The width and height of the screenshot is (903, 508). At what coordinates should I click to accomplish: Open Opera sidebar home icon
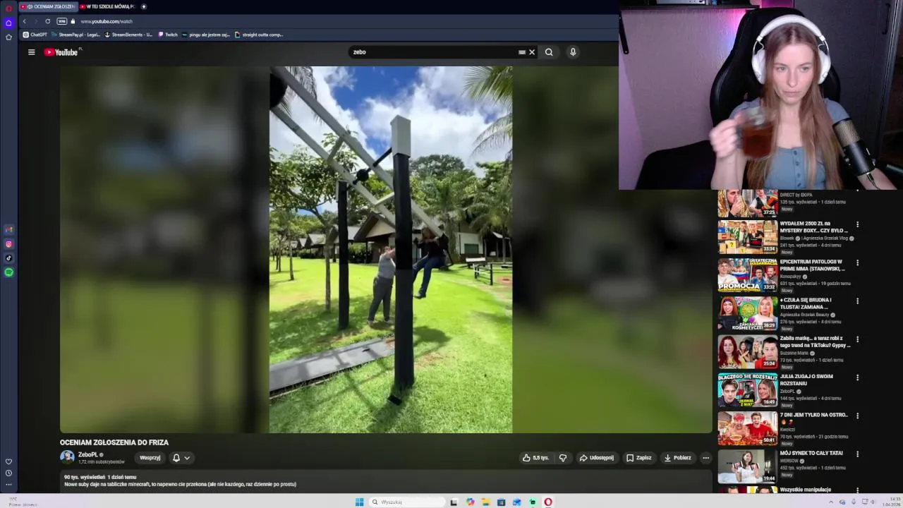[x=8, y=23]
